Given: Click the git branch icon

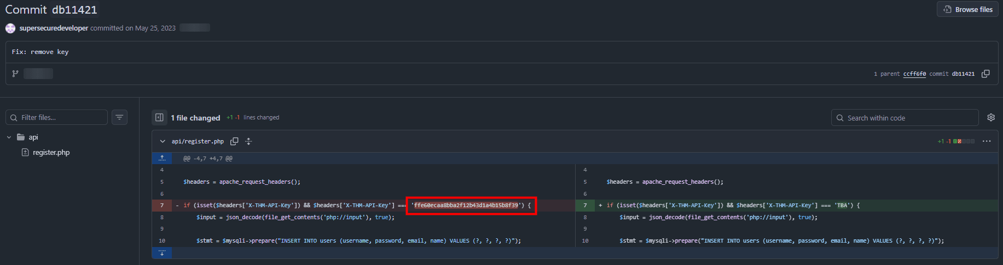Looking at the screenshot, I should tap(15, 74).
